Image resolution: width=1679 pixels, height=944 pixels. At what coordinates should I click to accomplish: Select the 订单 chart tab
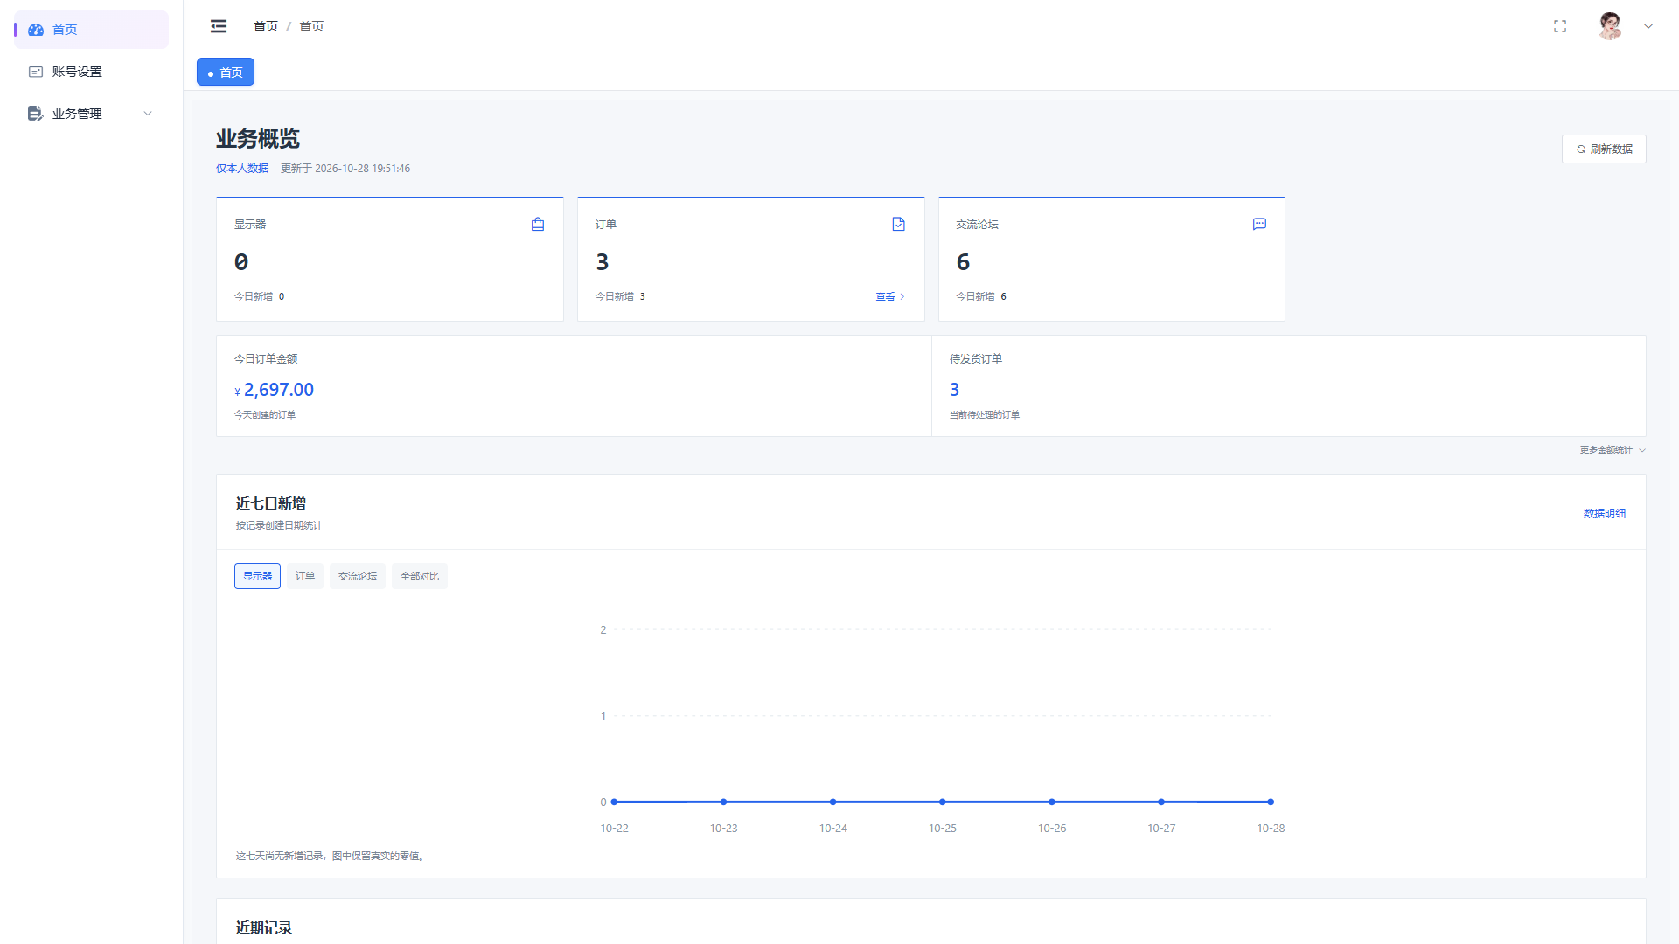[305, 576]
